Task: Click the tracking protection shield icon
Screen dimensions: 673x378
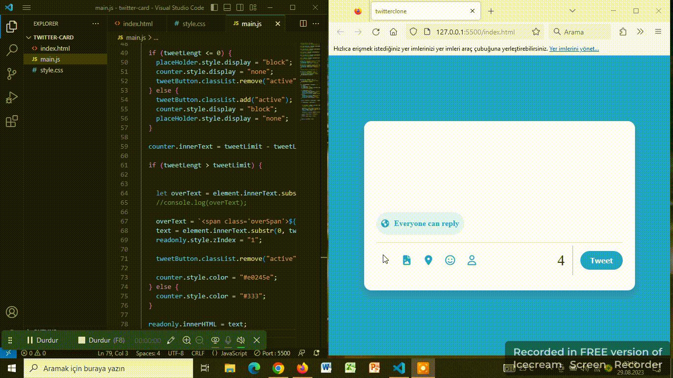Action: tap(413, 32)
